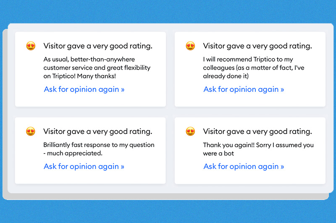Click the rating heading above the Thank you again comment
Viewport: 336px width, 223px height.
click(x=257, y=132)
